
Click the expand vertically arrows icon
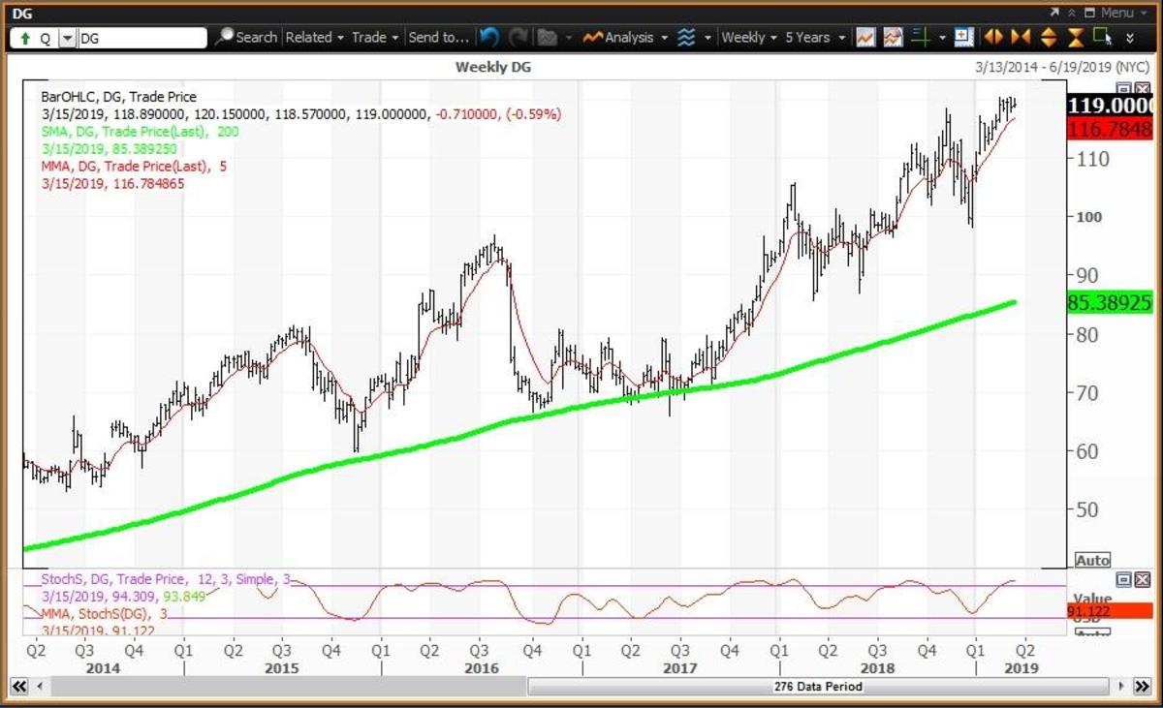click(1048, 38)
